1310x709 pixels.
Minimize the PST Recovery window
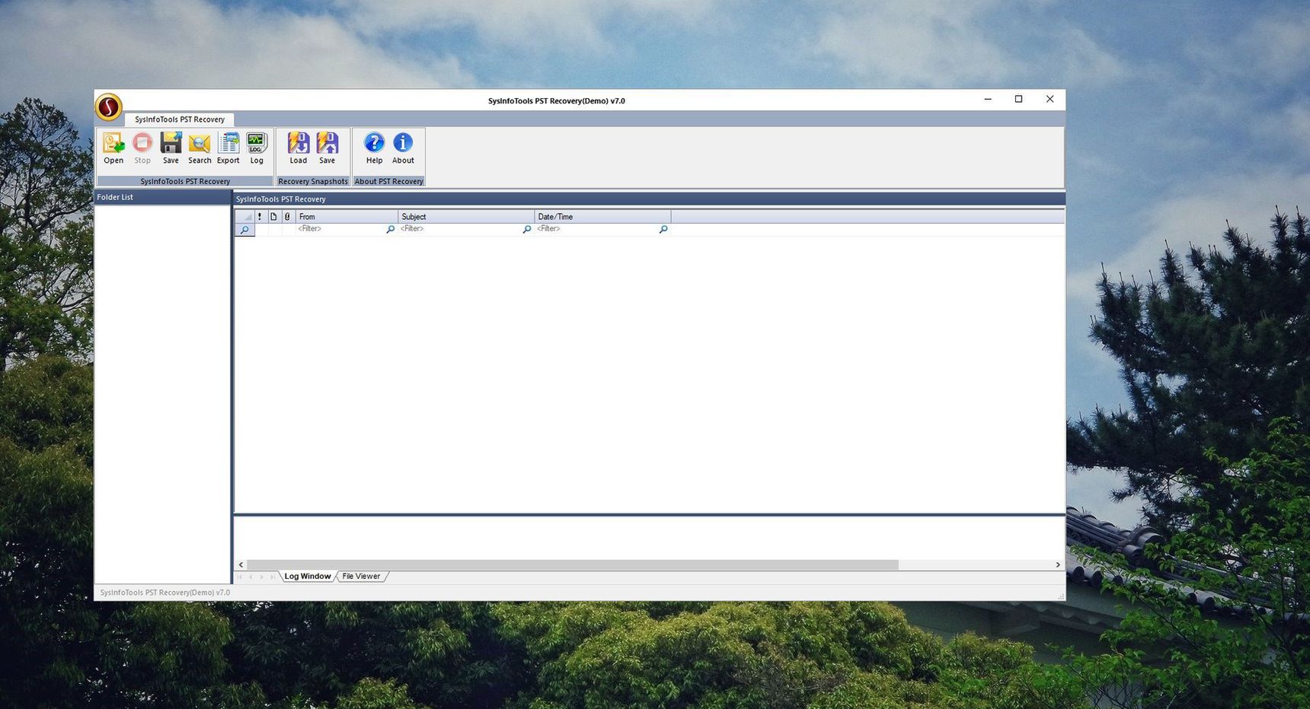coord(988,100)
